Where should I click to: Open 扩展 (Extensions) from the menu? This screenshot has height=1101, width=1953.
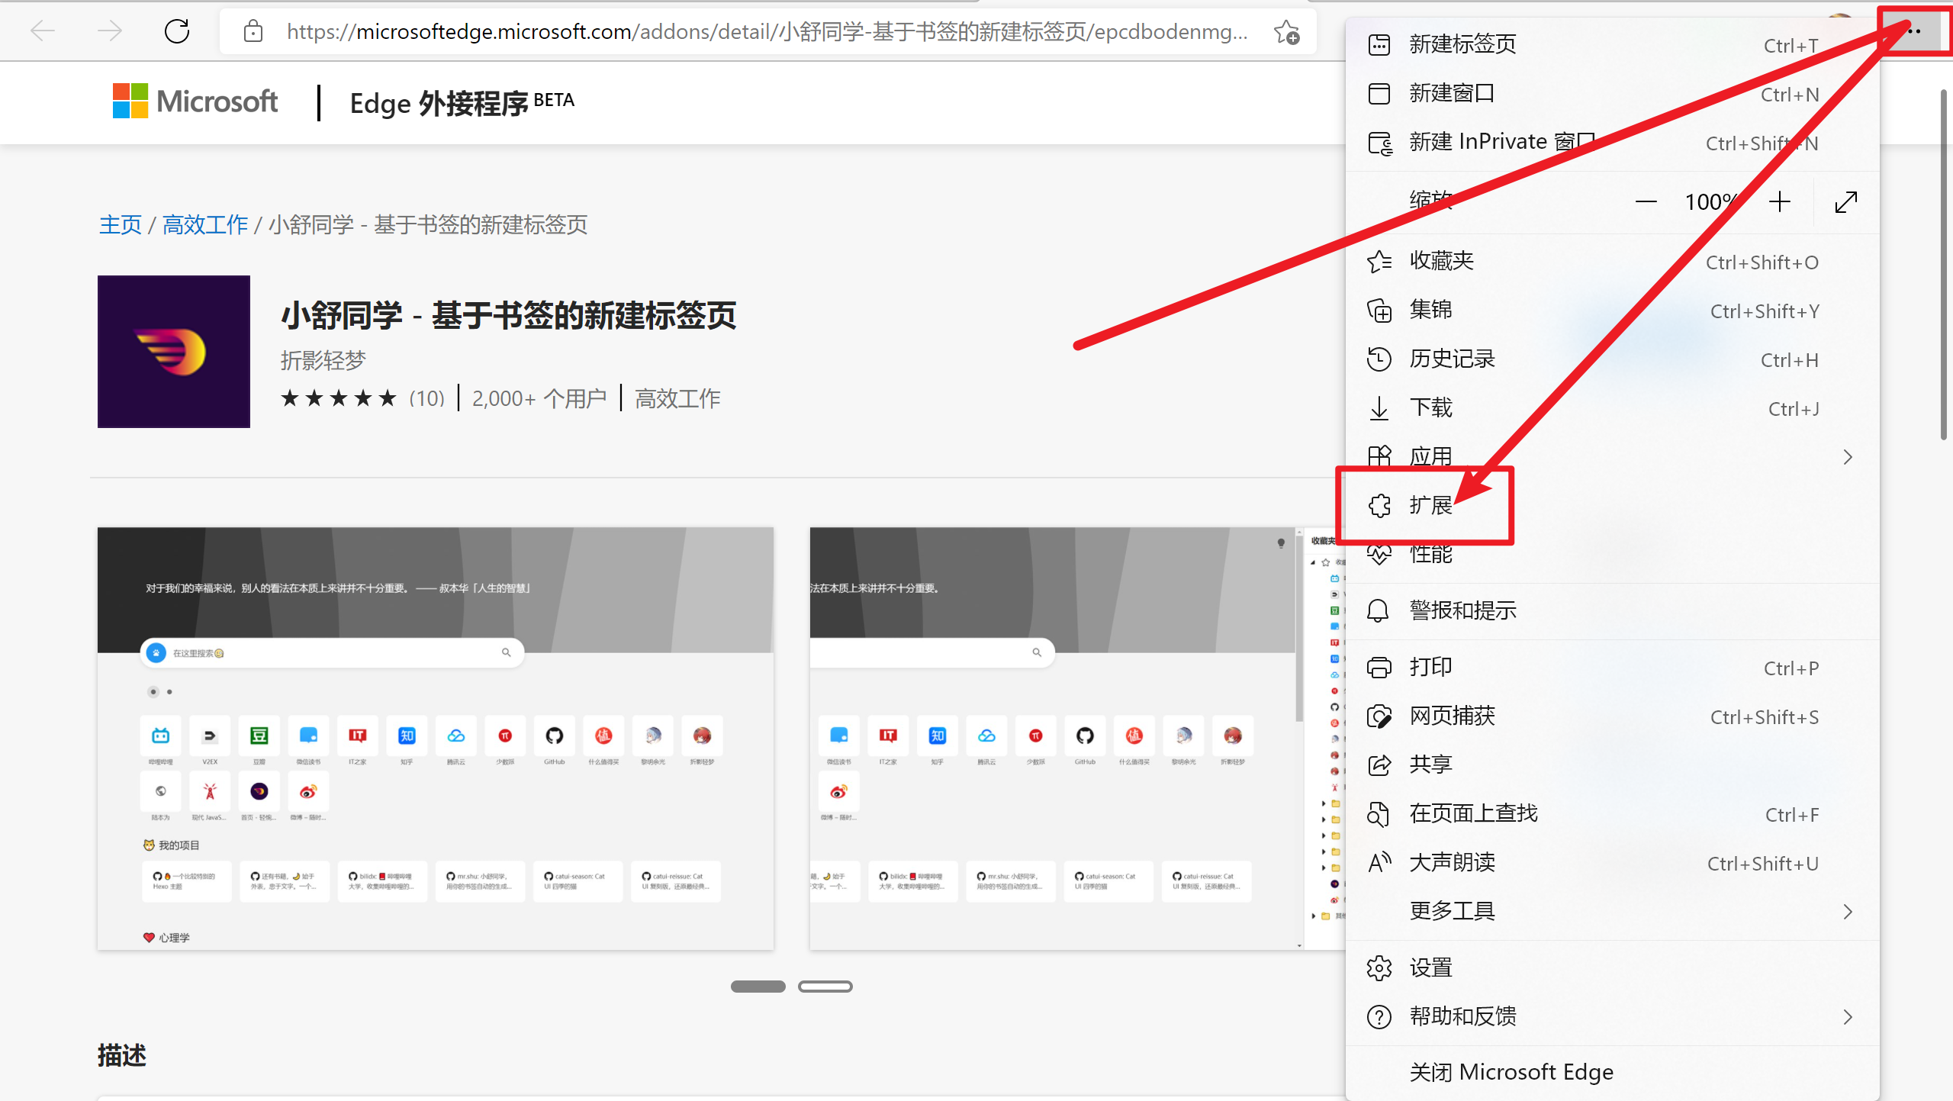click(1430, 505)
